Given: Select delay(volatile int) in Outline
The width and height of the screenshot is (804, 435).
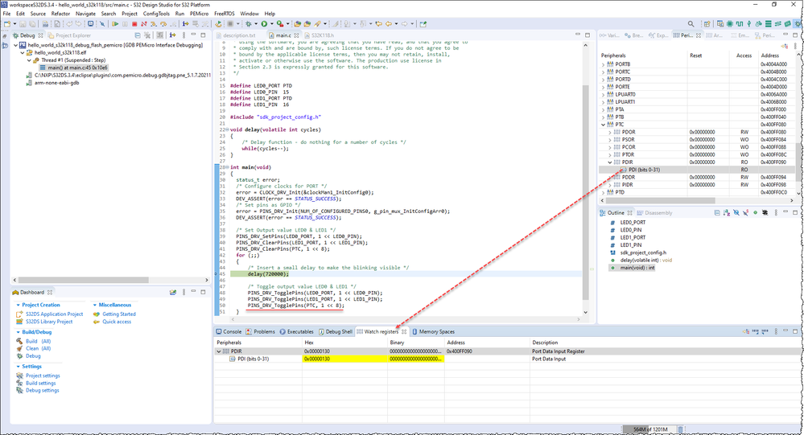Looking at the screenshot, I should coord(646,261).
